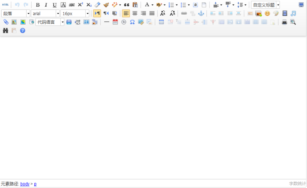
Task: Toggle align left
Action: tap(126, 13)
